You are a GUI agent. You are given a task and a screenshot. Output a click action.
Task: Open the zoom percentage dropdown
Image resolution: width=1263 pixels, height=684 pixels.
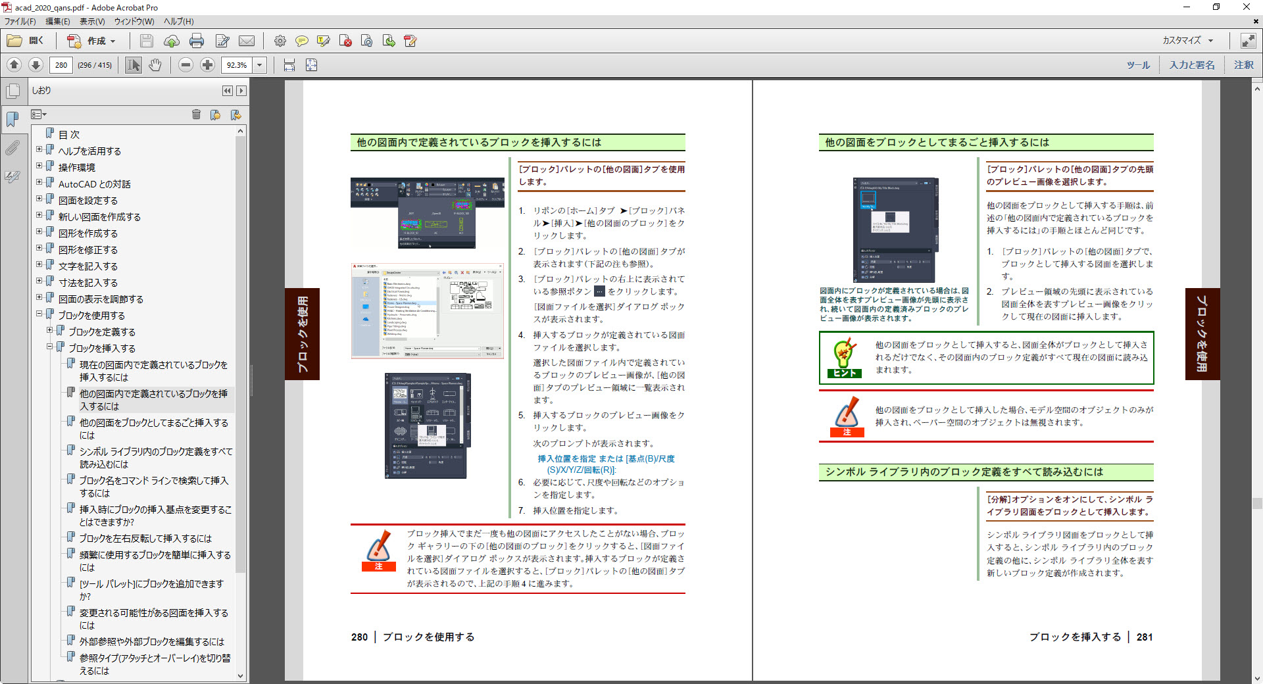point(259,65)
